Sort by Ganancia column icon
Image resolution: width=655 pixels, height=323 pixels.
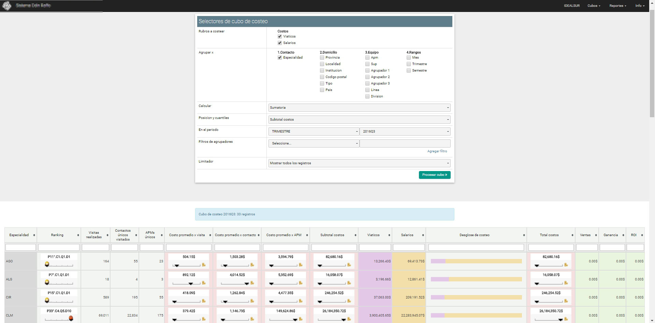pos(623,235)
